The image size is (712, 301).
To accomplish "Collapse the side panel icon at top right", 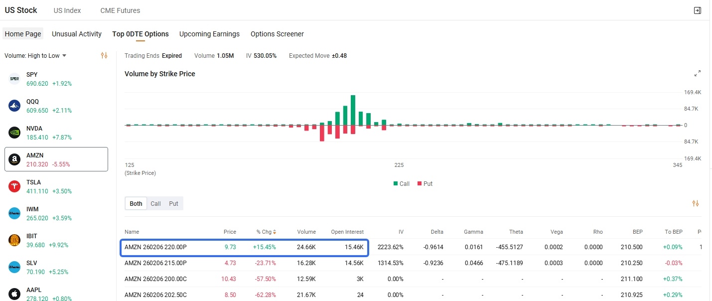I will pyautogui.click(x=698, y=10).
